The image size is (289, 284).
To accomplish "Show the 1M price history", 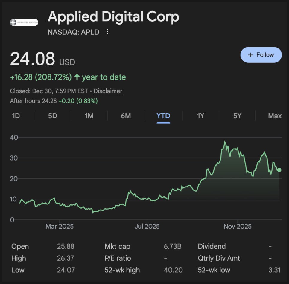I will coord(89,116).
